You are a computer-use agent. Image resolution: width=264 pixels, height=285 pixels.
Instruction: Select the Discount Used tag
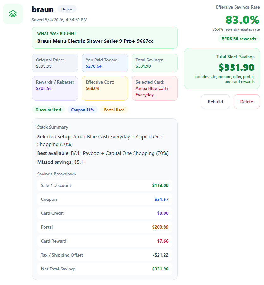pyautogui.click(x=48, y=110)
